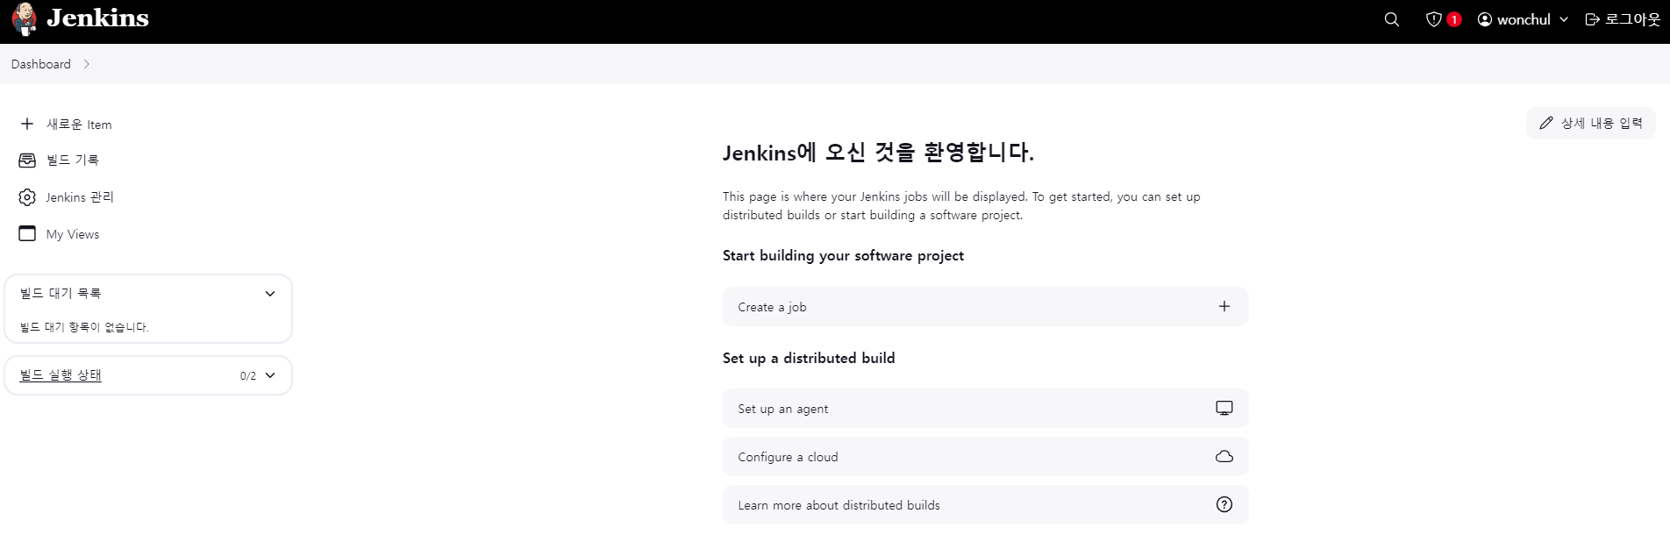Click the pencil icon on 상세 내용 입력
This screenshot has width=1670, height=549.
click(x=1546, y=123)
